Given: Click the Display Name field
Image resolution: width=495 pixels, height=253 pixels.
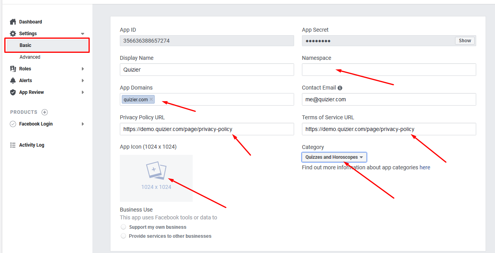Looking at the screenshot, I should (x=207, y=70).
